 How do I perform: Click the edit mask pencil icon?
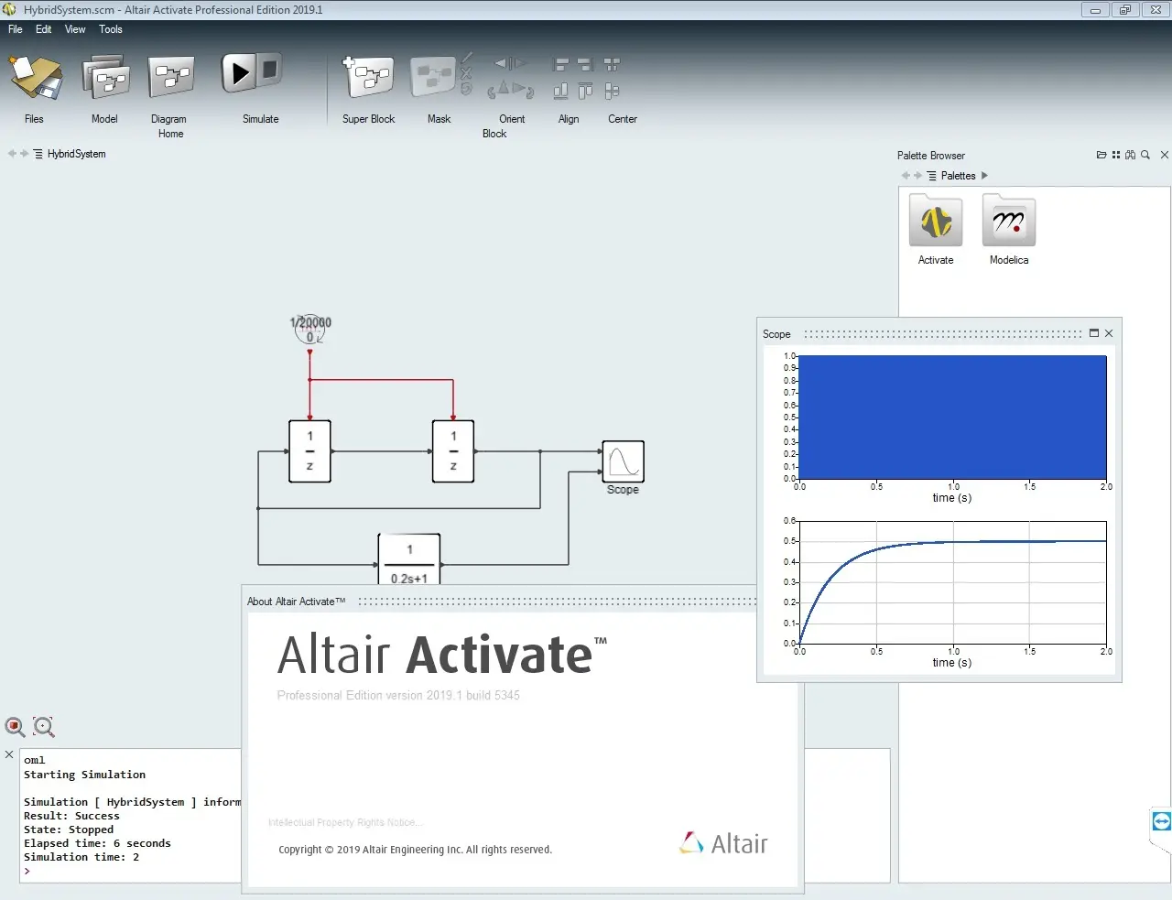tap(467, 59)
